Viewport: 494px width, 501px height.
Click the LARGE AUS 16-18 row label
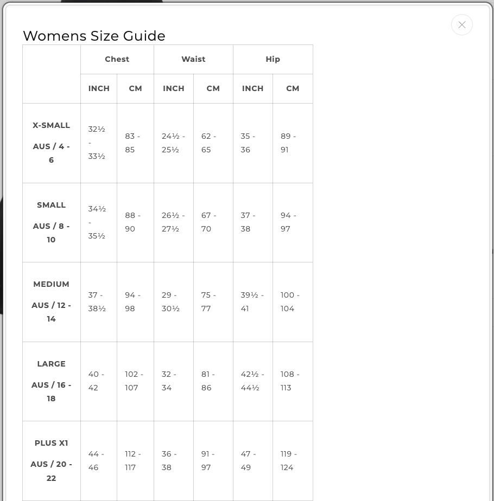click(x=51, y=381)
